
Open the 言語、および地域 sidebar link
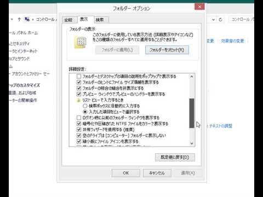[x=22, y=93]
